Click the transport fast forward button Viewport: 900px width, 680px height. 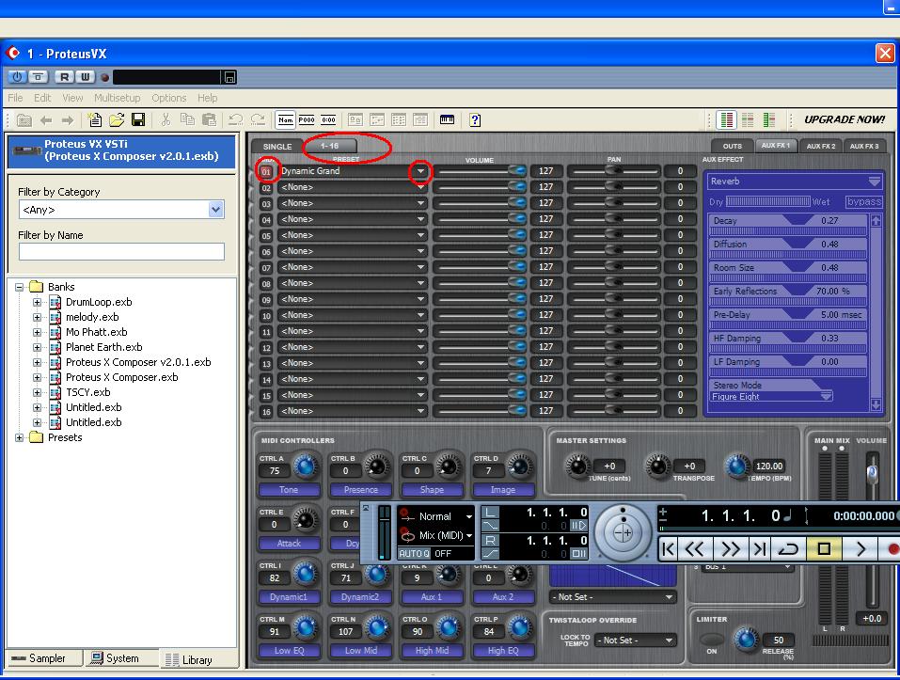click(730, 549)
